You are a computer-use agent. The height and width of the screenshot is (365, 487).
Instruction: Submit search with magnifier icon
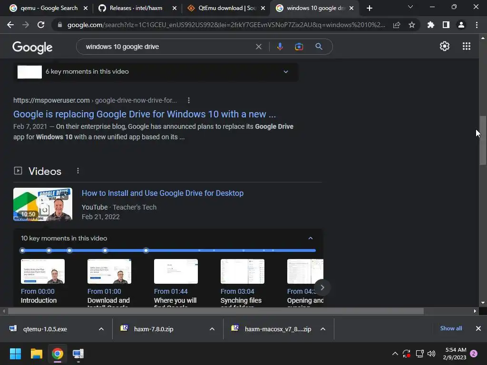(x=319, y=47)
